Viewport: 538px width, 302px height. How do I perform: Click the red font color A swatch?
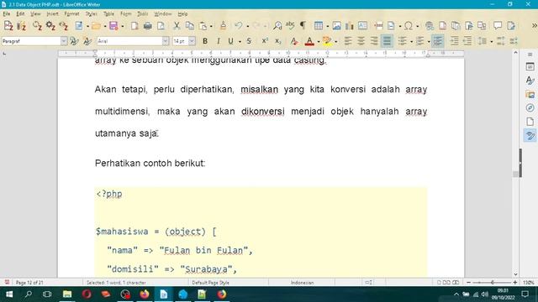309,41
